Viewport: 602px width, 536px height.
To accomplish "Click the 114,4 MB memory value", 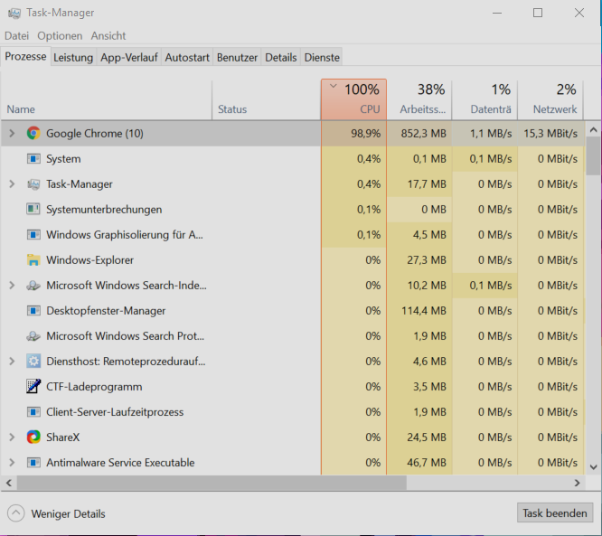I will point(424,311).
